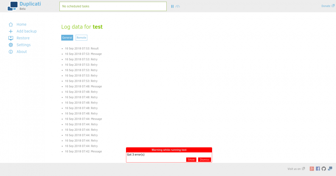Open the throttle speed gauge icon
Screen dimensions: 336x176
click(x=178, y=6)
